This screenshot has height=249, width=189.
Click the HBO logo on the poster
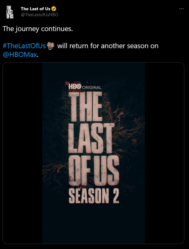point(74,87)
